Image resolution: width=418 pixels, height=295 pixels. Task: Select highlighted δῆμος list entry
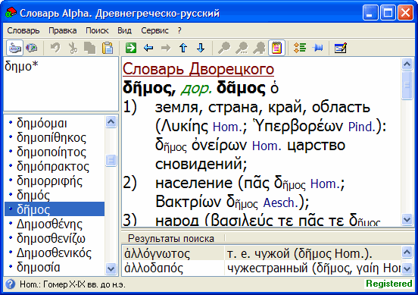click(x=55, y=209)
